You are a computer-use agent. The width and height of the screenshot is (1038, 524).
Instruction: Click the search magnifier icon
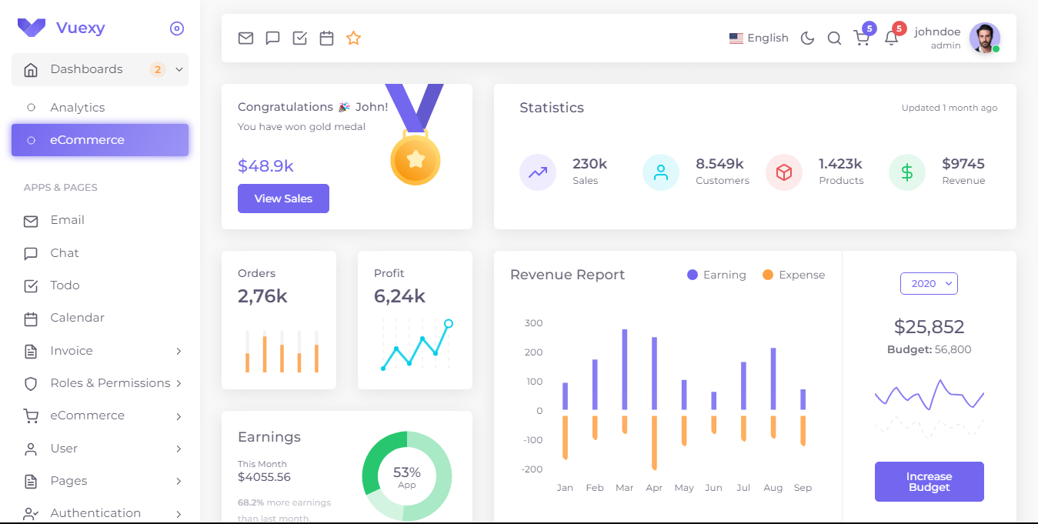834,37
